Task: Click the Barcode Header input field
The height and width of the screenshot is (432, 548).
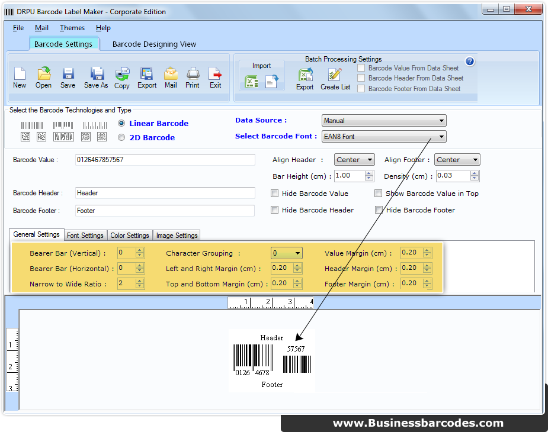Action: tap(165, 193)
